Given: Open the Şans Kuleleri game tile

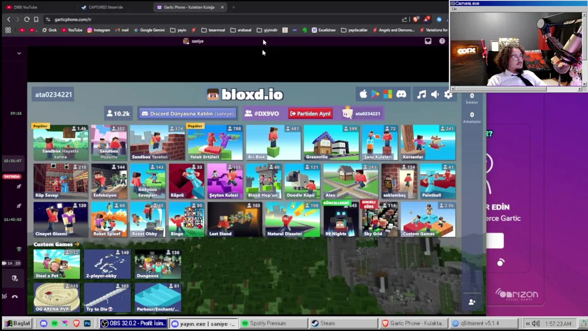Looking at the screenshot, I should (x=379, y=142).
